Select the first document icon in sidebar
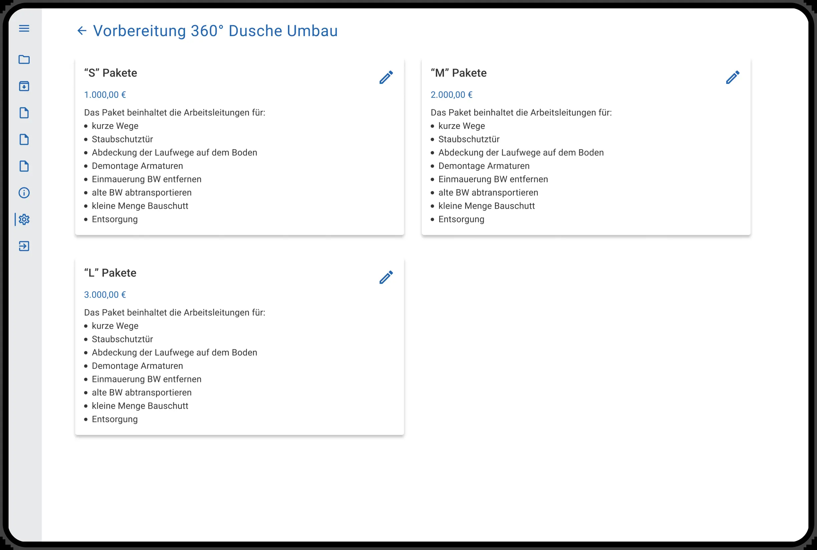817x550 pixels. click(24, 113)
